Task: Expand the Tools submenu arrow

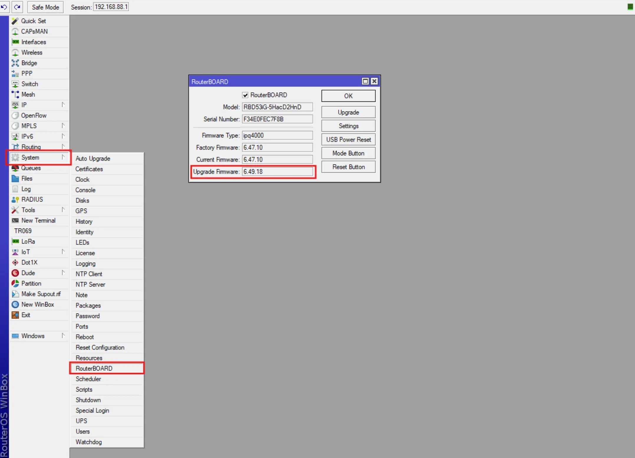Action: point(63,210)
